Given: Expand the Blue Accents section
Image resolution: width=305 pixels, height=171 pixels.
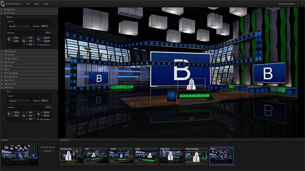Looking at the screenshot, I should tap(29, 62).
